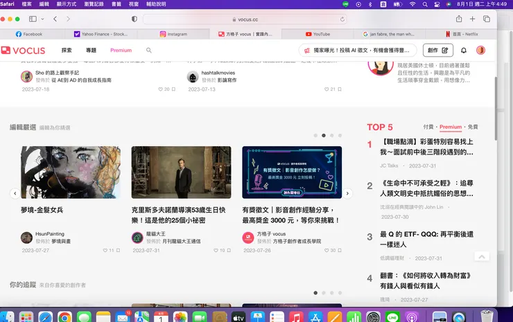Open the vocus site search icon
The width and height of the screenshot is (513, 322).
pyautogui.click(x=149, y=51)
